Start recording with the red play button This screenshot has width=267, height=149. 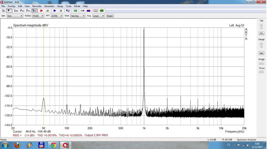[41, 11]
